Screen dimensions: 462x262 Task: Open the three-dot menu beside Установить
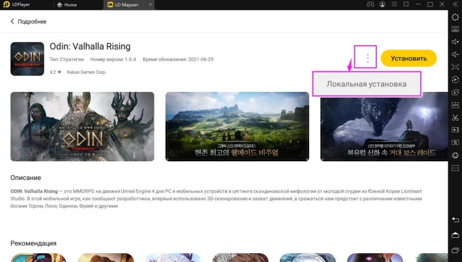click(x=368, y=58)
